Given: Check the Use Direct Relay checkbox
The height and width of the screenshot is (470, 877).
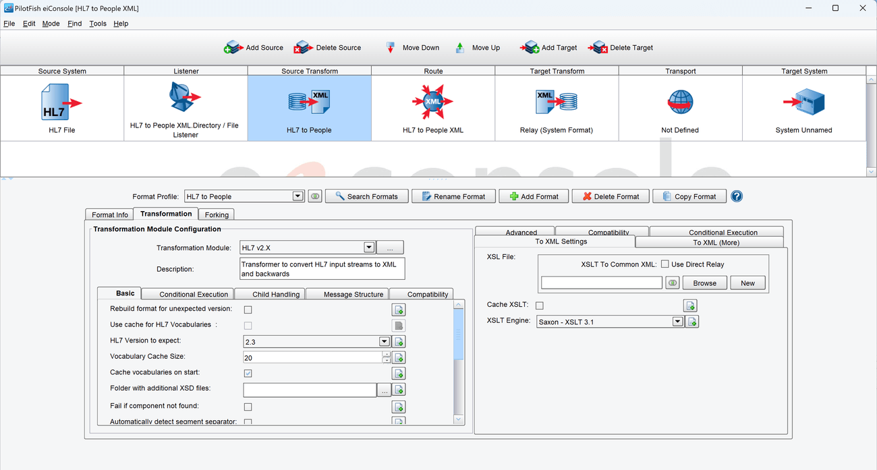Looking at the screenshot, I should 665,264.
